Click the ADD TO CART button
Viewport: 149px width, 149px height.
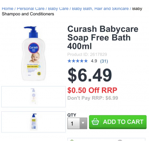pyautogui.click(x=118, y=122)
